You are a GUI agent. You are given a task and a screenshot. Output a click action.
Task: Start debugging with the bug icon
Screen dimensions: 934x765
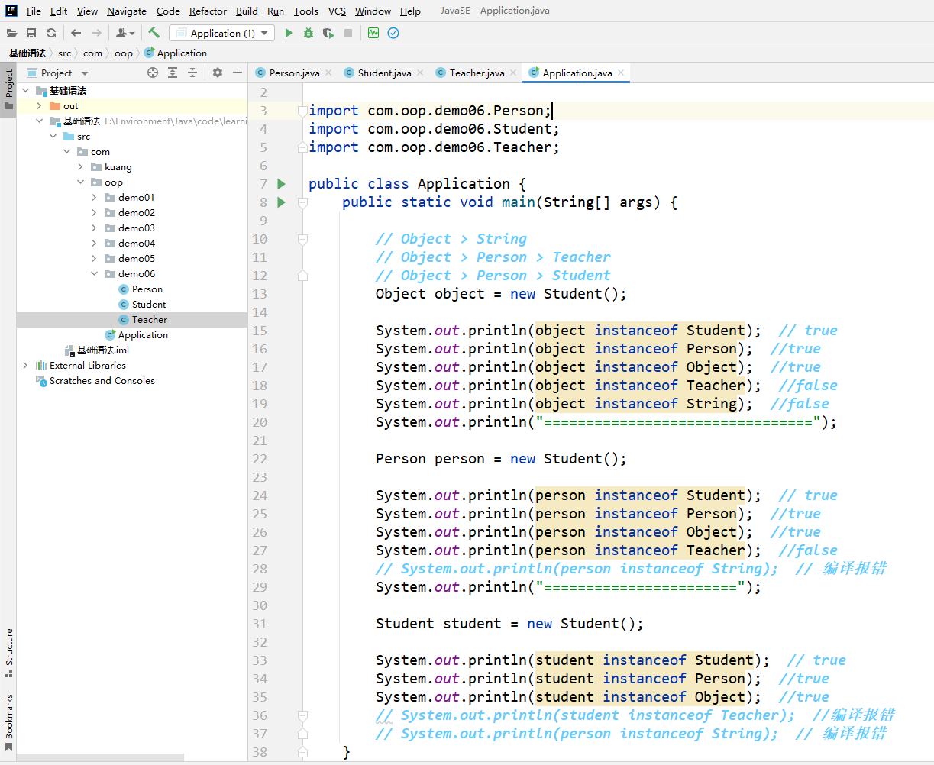[x=309, y=33]
